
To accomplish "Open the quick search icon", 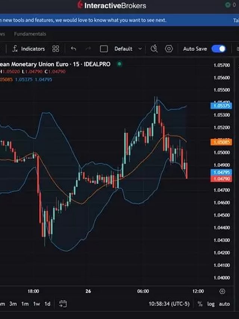I will click(154, 49).
